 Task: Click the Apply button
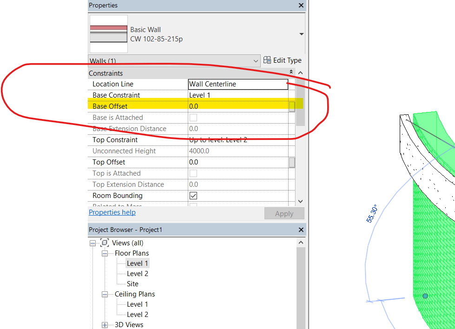pos(284,213)
